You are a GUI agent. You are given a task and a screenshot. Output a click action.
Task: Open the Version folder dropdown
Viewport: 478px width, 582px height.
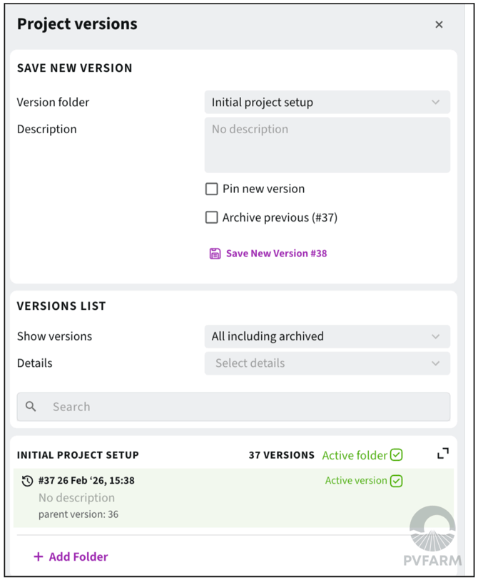(327, 103)
